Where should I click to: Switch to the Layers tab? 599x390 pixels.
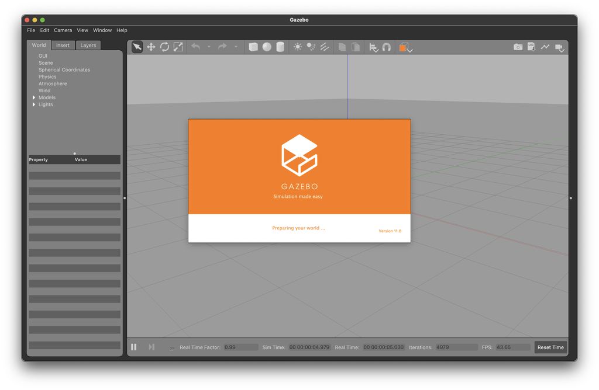(88, 46)
